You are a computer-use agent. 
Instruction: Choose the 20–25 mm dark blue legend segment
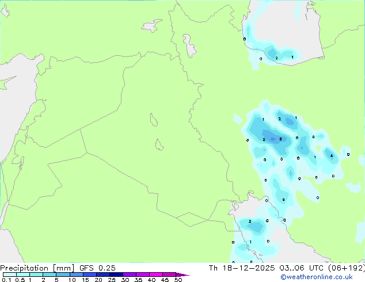click(x=103, y=275)
